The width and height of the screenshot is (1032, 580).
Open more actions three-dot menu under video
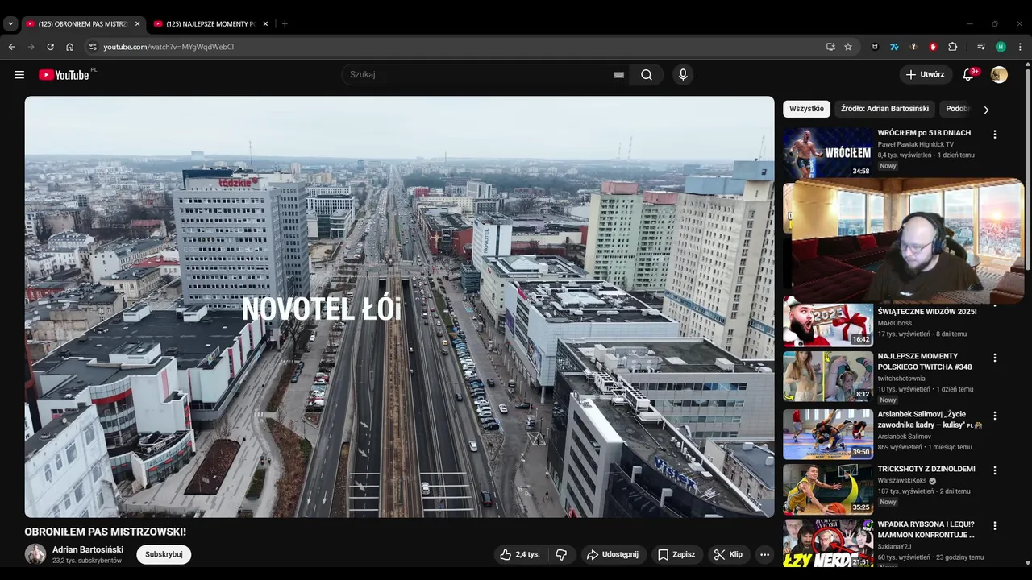click(764, 554)
